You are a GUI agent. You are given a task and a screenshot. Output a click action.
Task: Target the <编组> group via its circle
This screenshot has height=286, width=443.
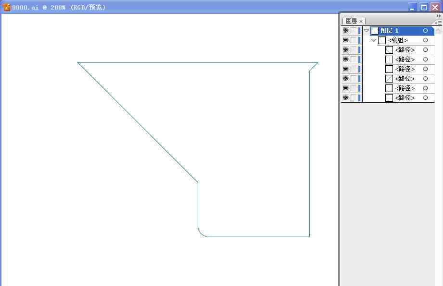click(425, 40)
